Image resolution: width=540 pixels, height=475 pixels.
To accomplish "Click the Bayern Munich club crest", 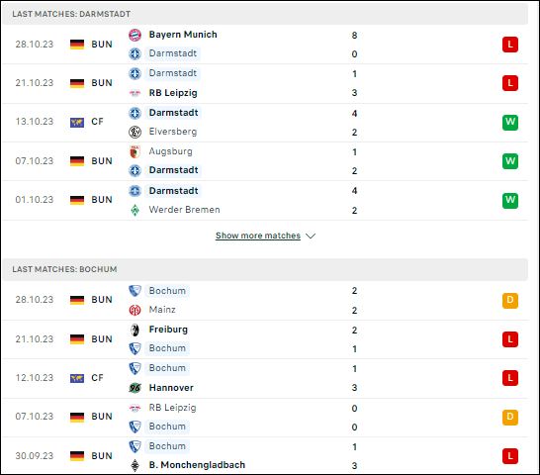I will (135, 35).
